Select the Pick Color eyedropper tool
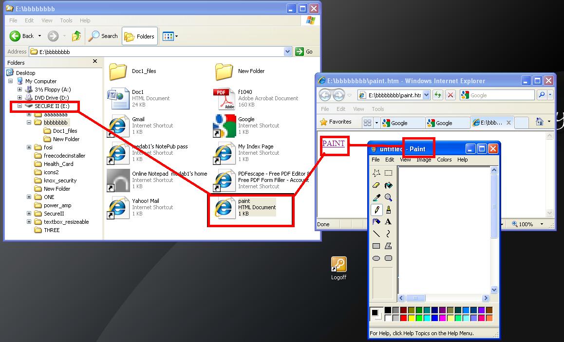This screenshot has width=564, height=342. point(376,198)
